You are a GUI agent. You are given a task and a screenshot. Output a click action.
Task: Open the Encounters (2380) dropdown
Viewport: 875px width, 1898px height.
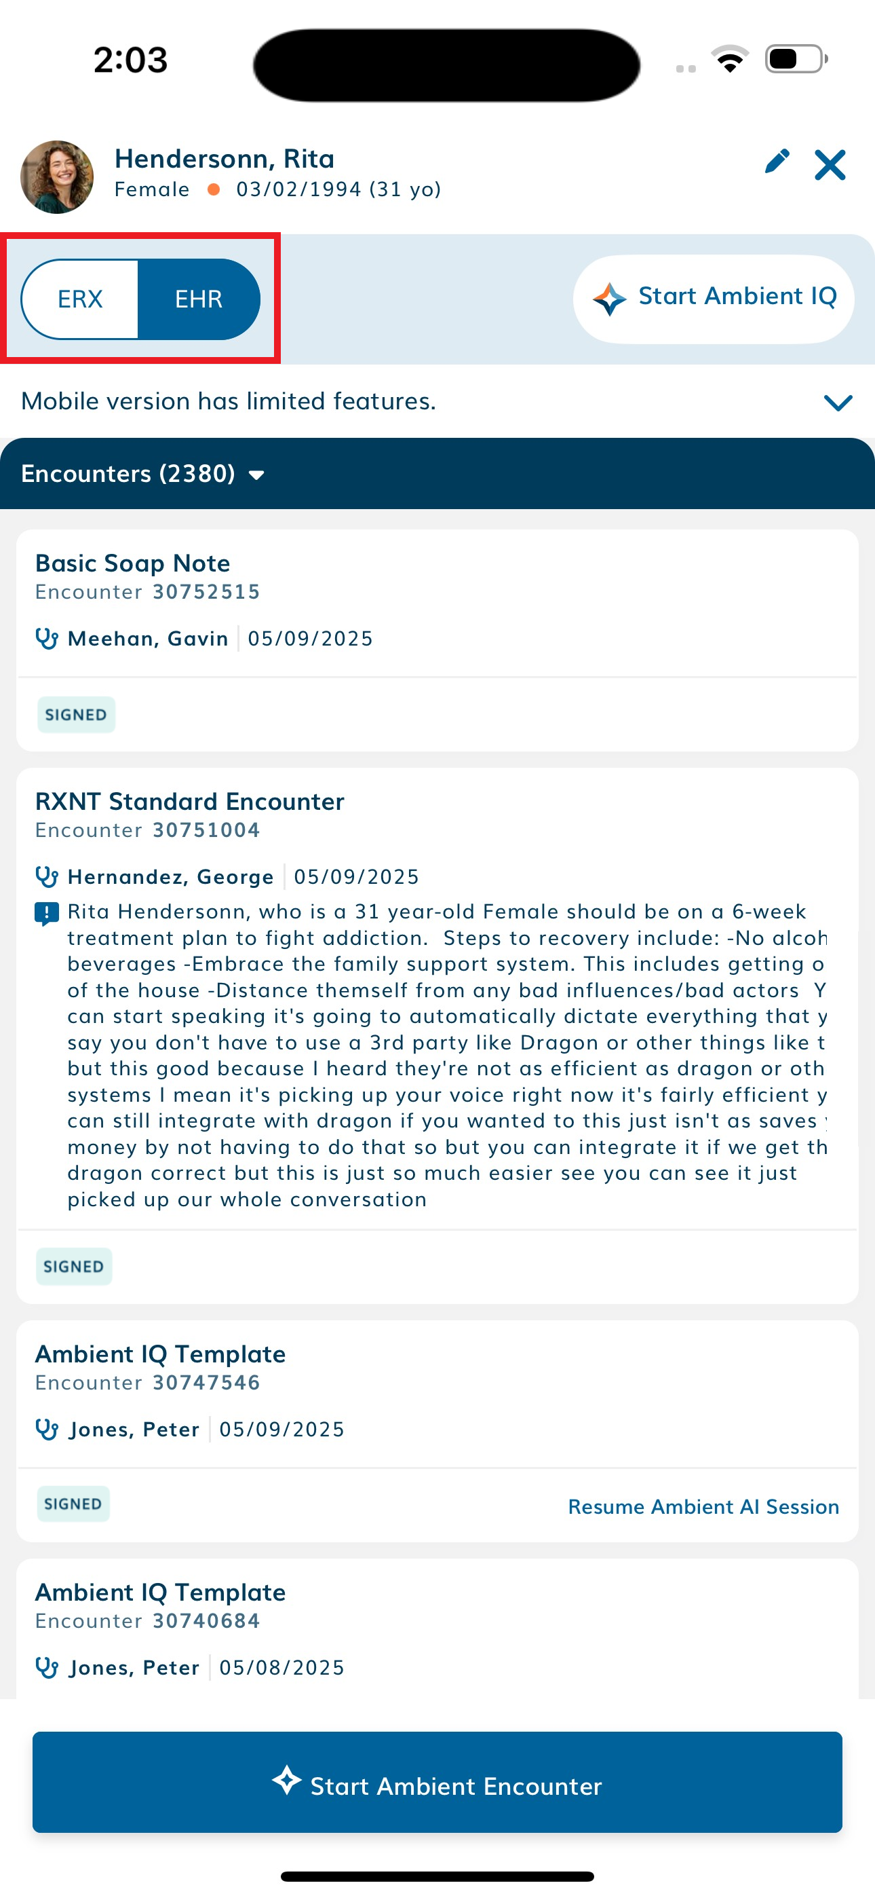coord(143,474)
